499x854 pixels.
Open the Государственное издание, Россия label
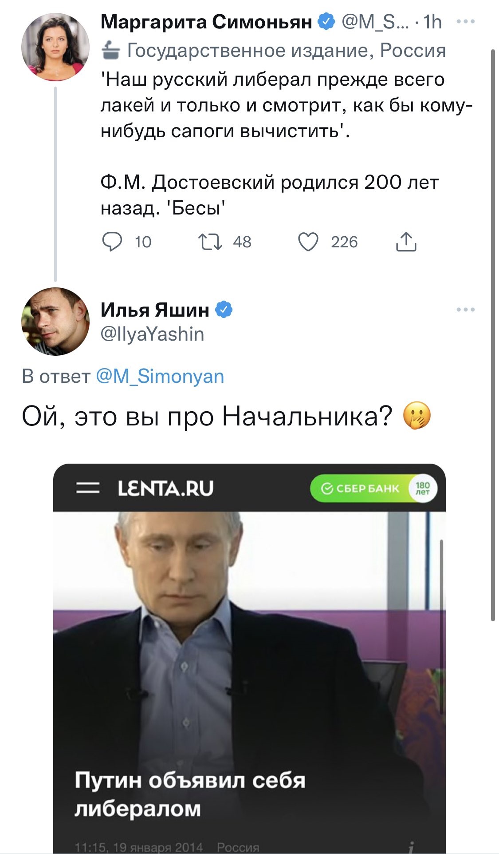point(286,51)
